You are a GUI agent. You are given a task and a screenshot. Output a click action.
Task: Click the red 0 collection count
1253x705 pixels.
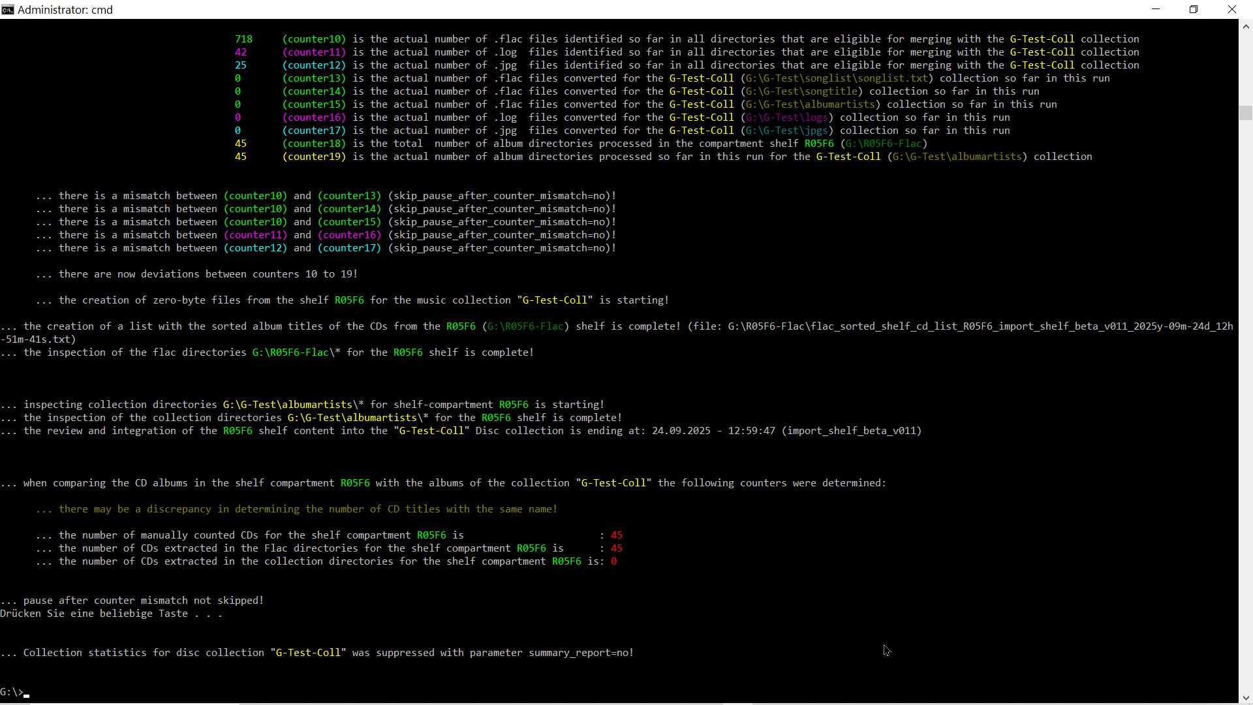[613, 561]
